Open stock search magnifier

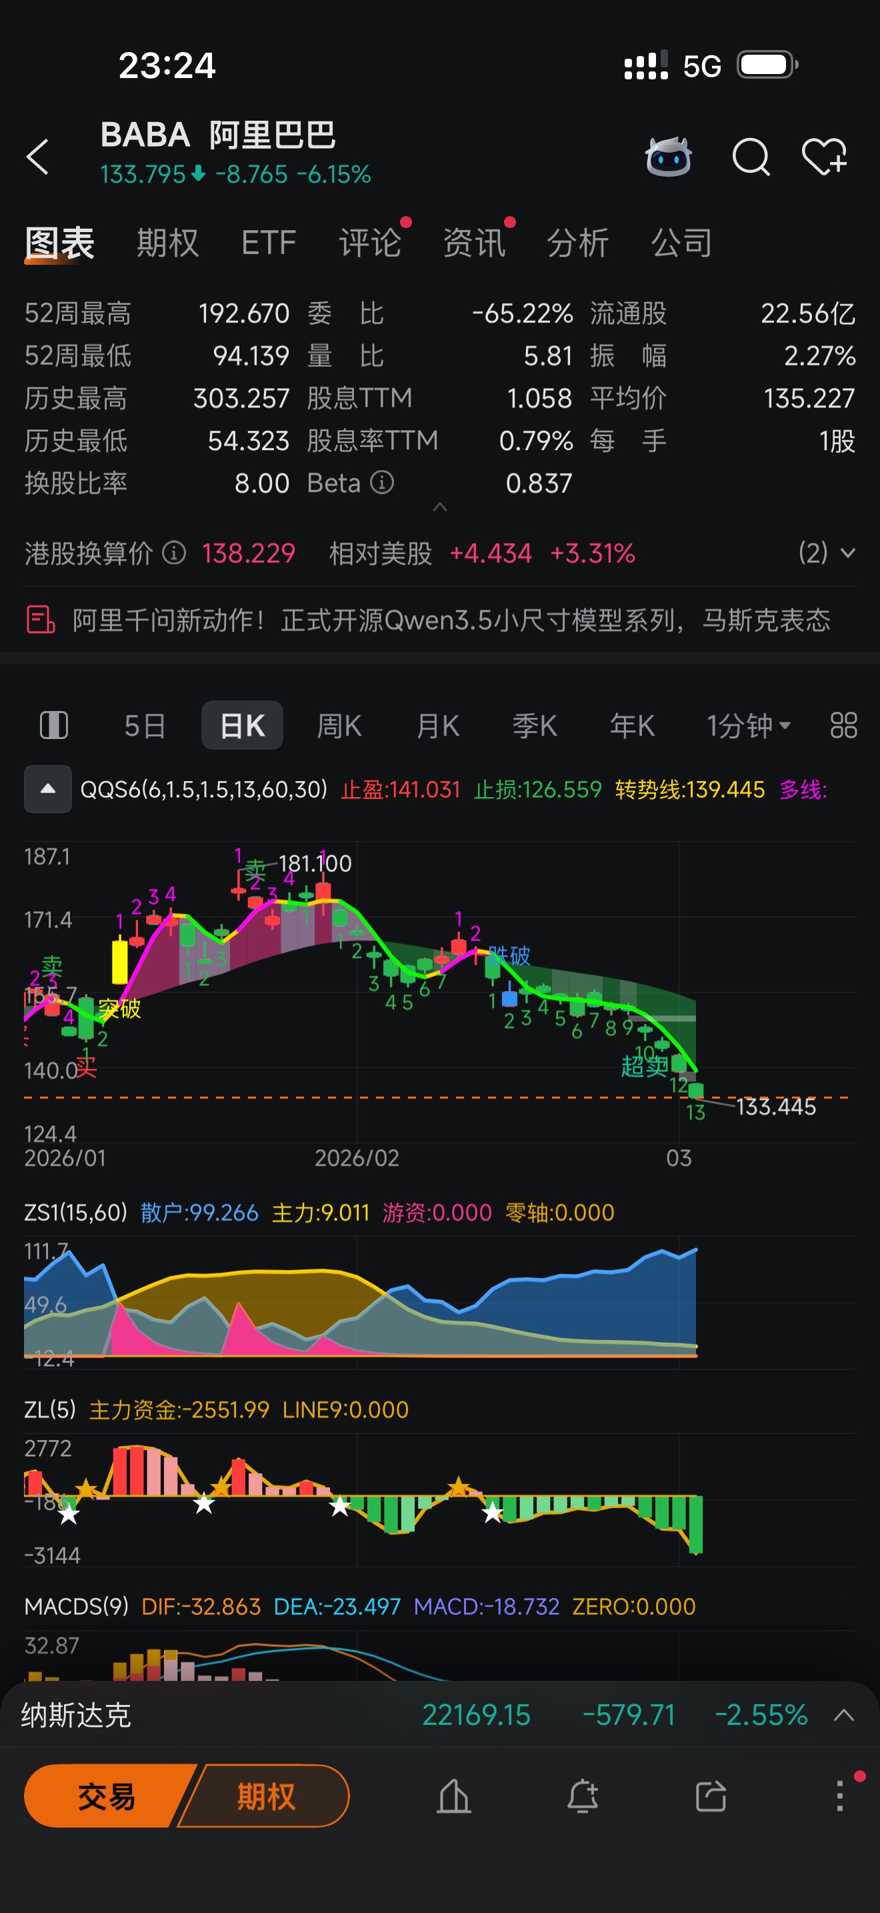751,157
